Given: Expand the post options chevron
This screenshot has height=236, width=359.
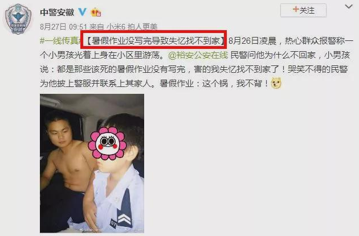Looking at the screenshot, I should click(x=349, y=7).
